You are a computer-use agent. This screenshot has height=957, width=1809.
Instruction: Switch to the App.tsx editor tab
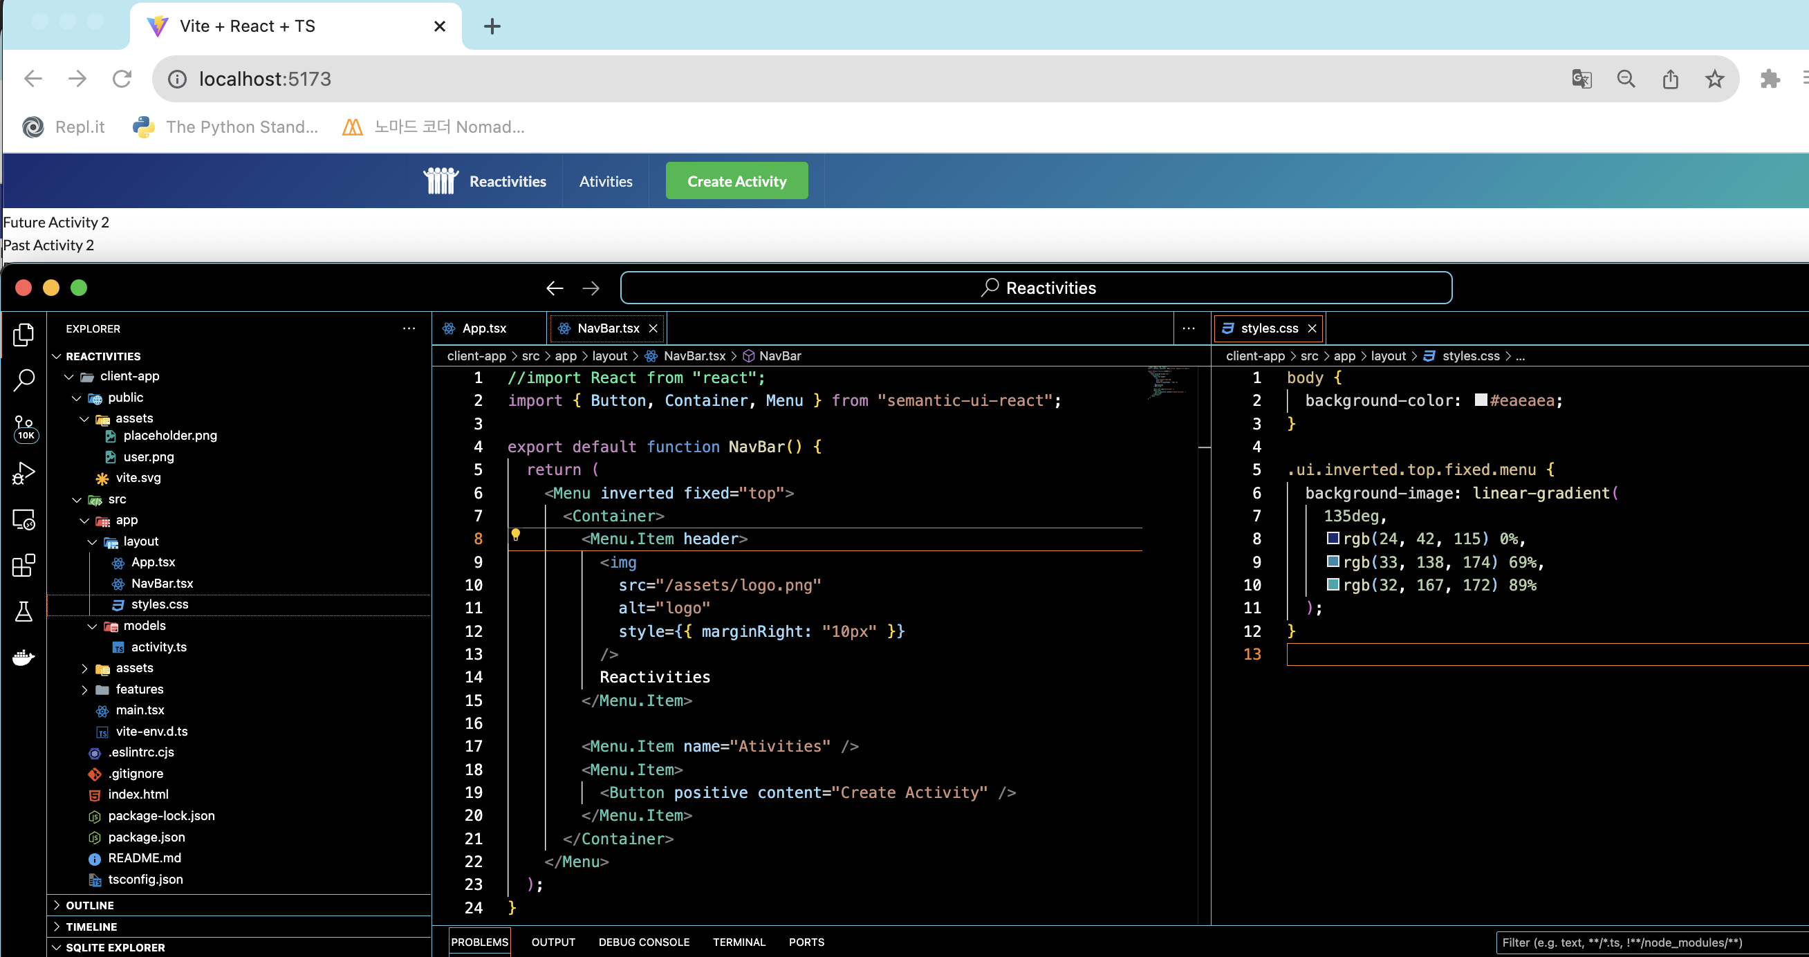(x=484, y=328)
